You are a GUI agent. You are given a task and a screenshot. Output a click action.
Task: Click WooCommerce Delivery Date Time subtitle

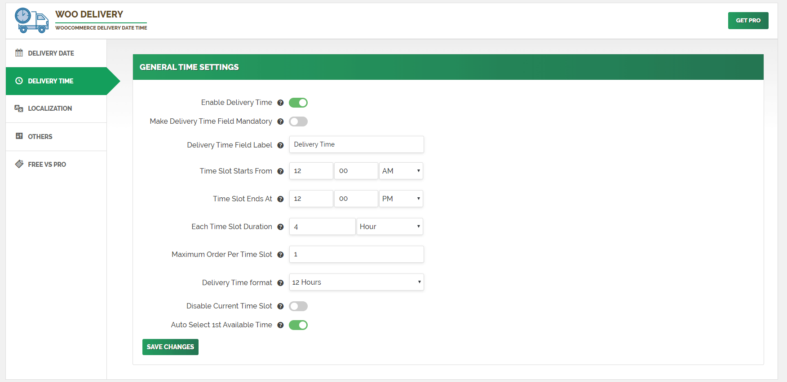click(x=101, y=28)
